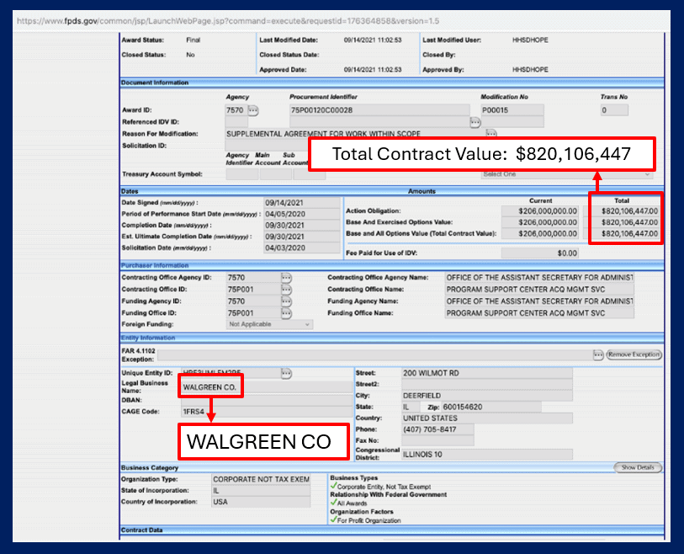Open the Funding Office ID lookup ellipsis
This screenshot has width=684, height=554.
pos(286,313)
